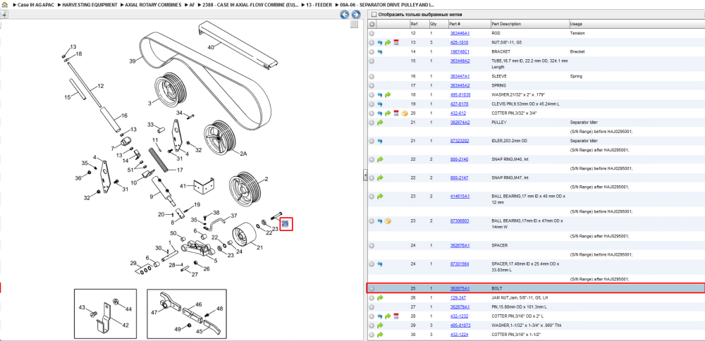Click green arrow on COTTER PIN 432-1224 row
The width and height of the screenshot is (705, 341).
[380, 335]
